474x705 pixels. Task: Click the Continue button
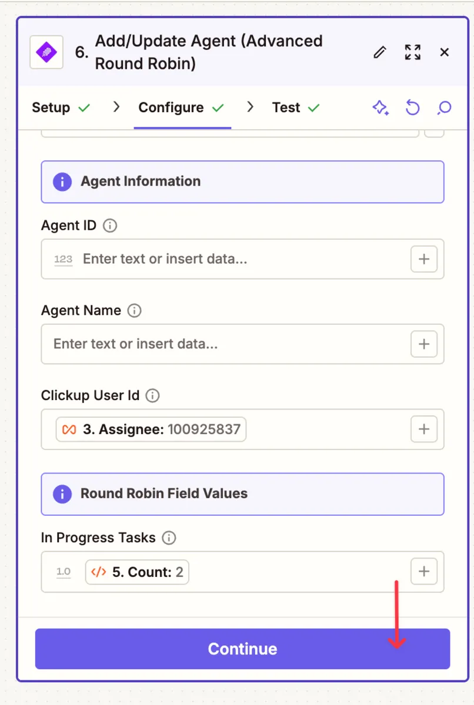242,649
